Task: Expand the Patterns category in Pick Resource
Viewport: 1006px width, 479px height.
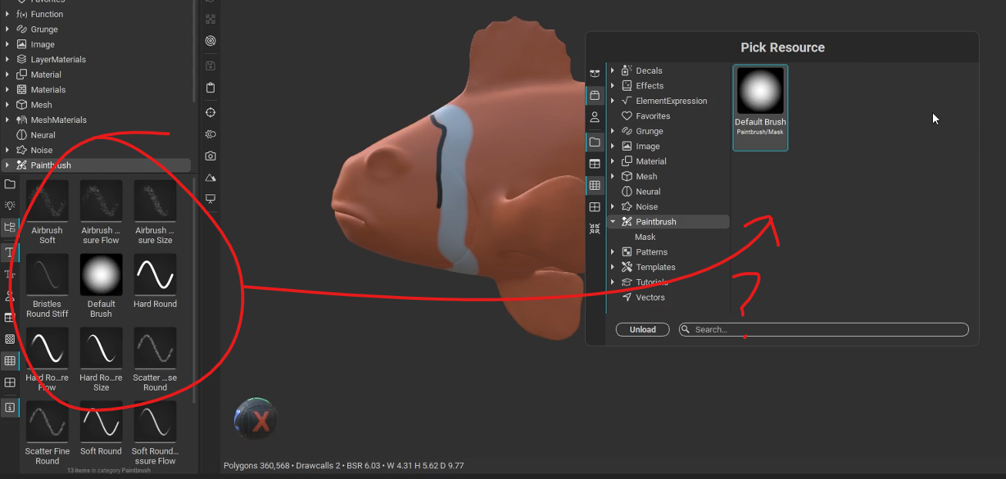Action: [x=613, y=252]
